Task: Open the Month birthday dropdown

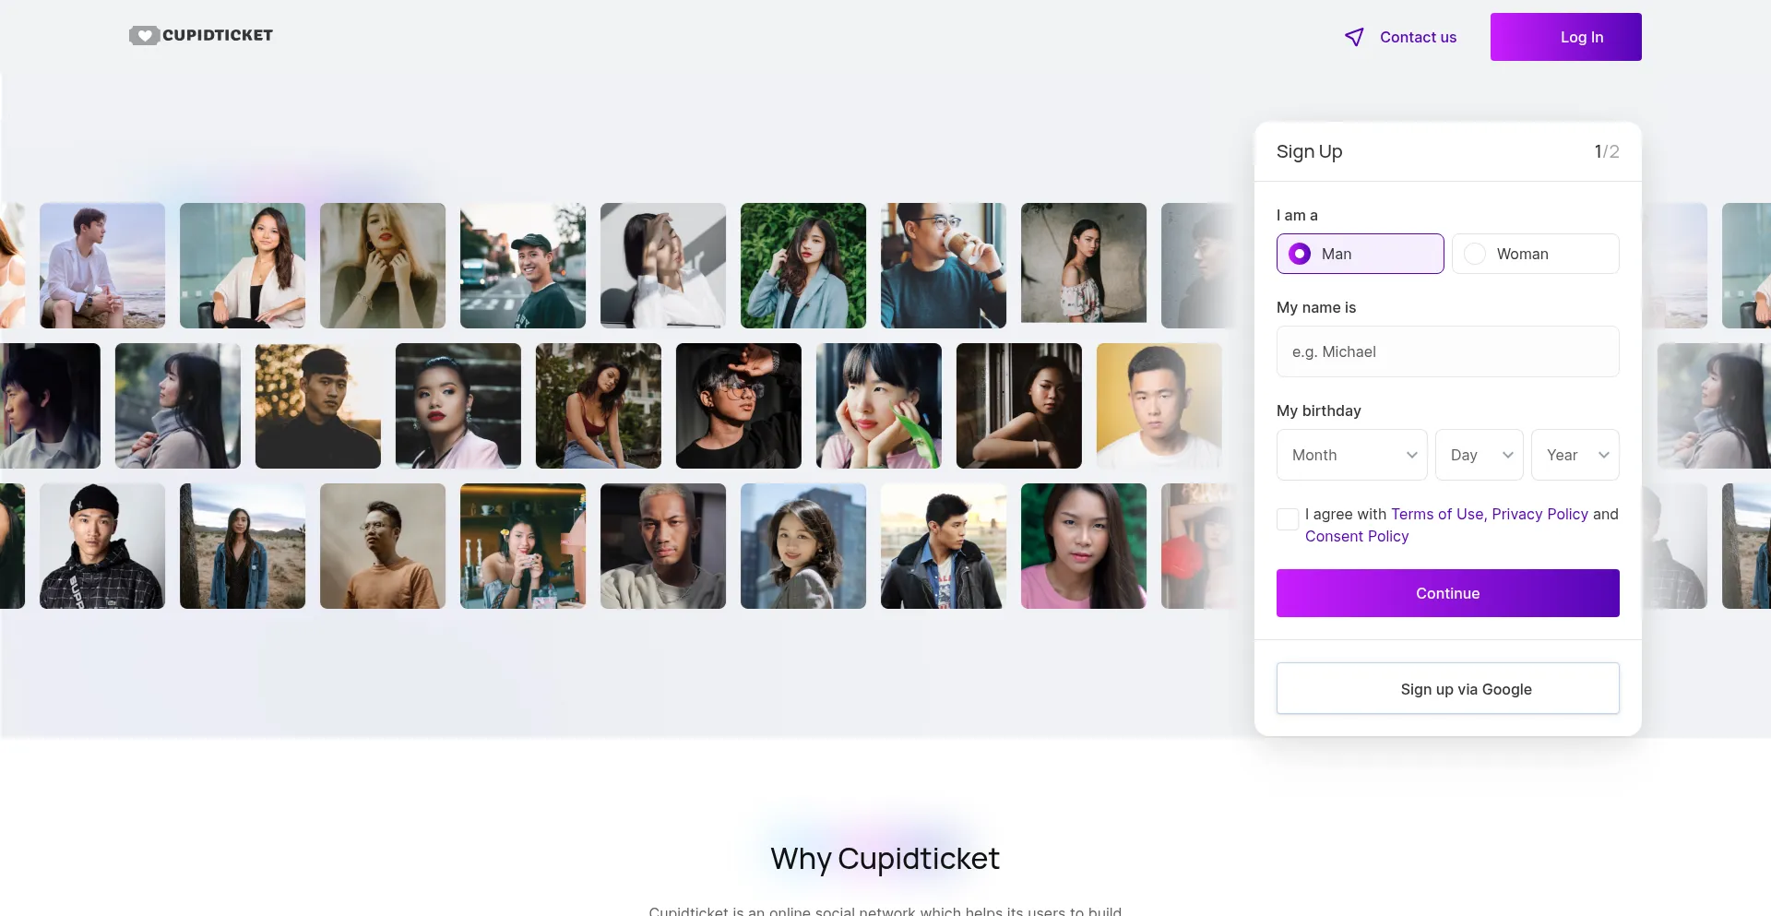Action: (1351, 455)
